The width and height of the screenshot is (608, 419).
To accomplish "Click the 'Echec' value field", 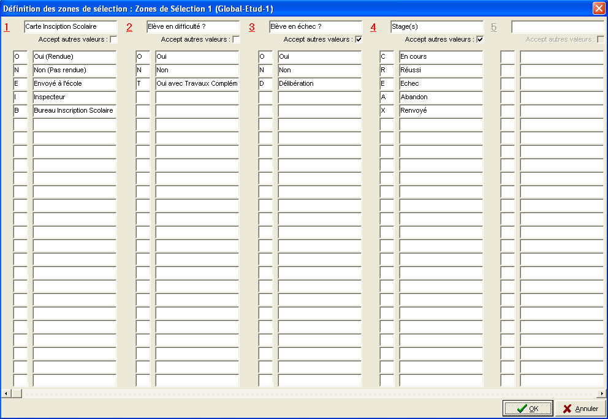I will click(441, 84).
